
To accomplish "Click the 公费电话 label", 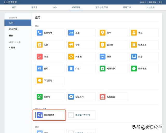I will pos(48,33).
